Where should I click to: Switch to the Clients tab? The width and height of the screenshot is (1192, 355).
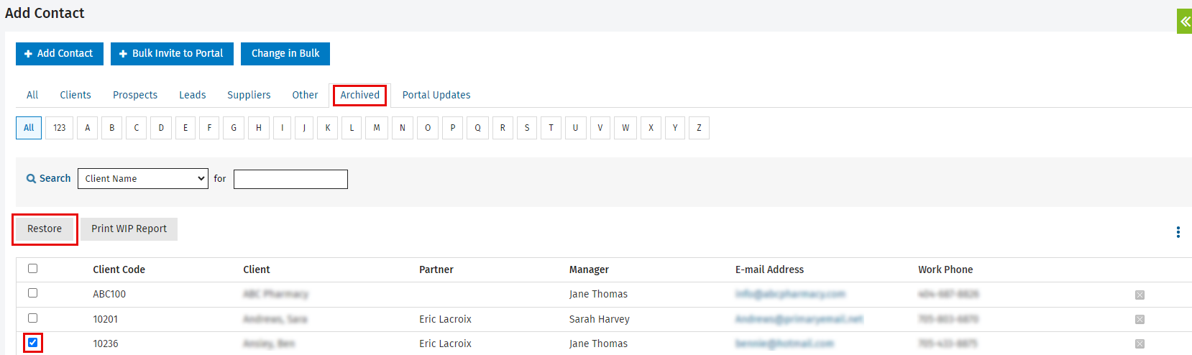coord(75,95)
